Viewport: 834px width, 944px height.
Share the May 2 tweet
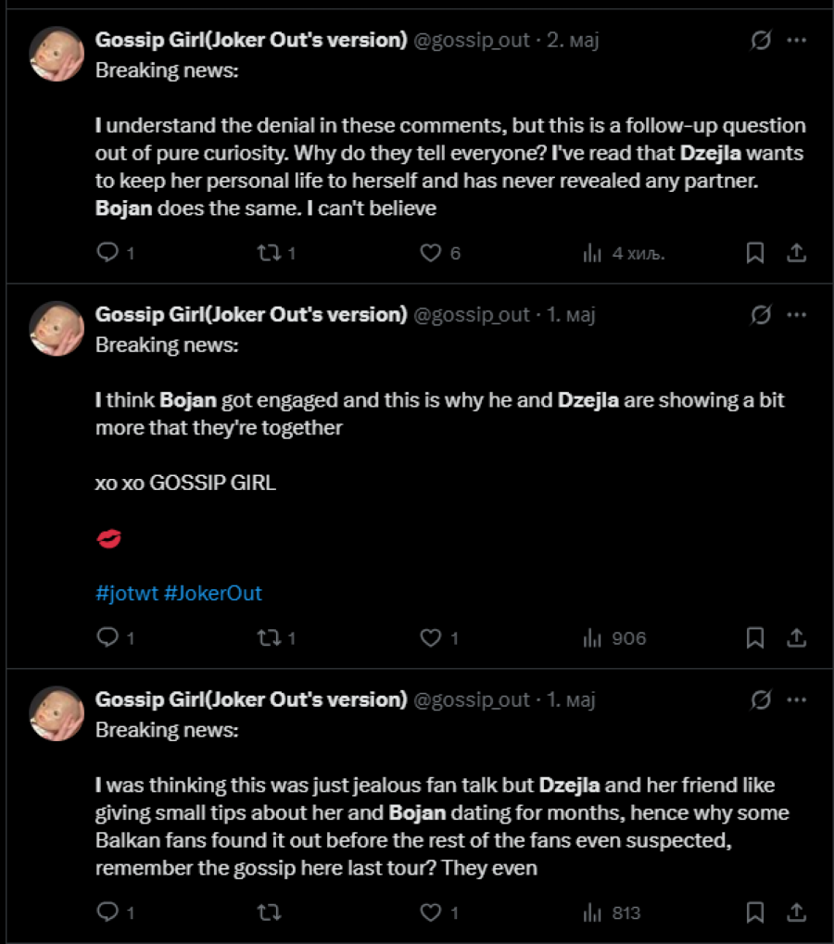pos(796,253)
